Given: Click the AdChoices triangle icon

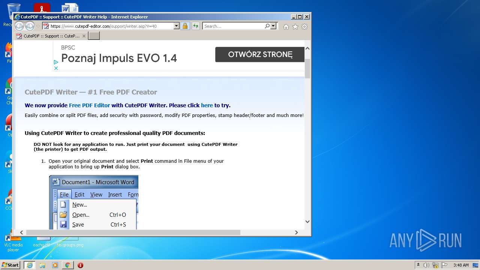Looking at the screenshot, I should coord(56,62).
